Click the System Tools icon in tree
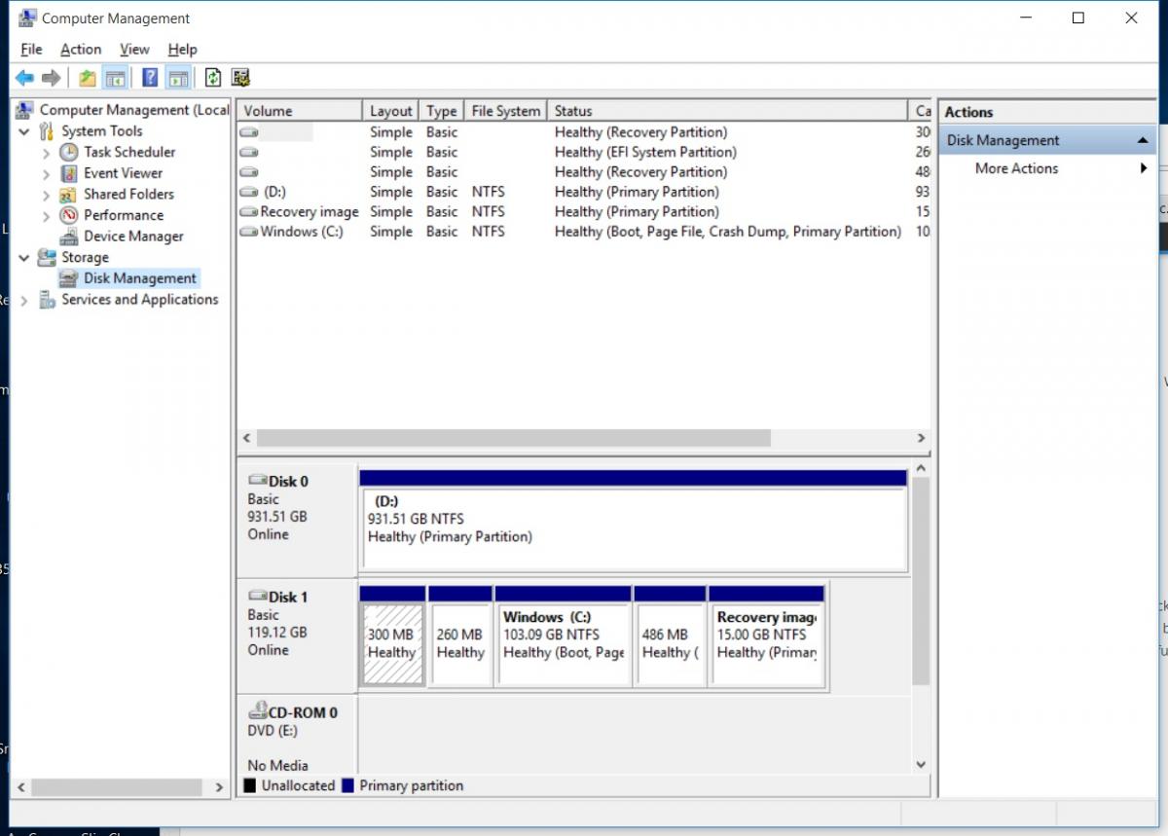 click(x=47, y=131)
